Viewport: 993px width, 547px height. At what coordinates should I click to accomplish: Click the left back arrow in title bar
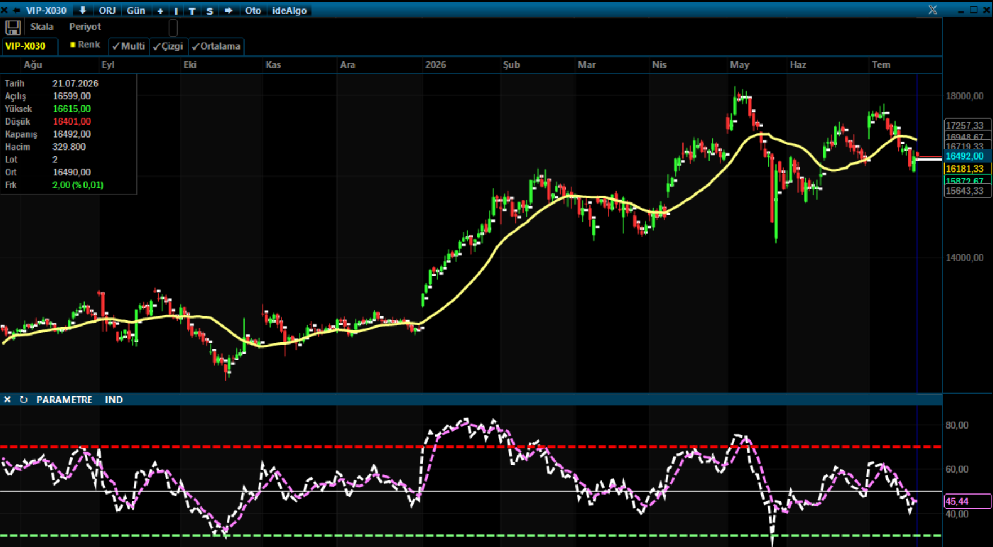(16, 10)
